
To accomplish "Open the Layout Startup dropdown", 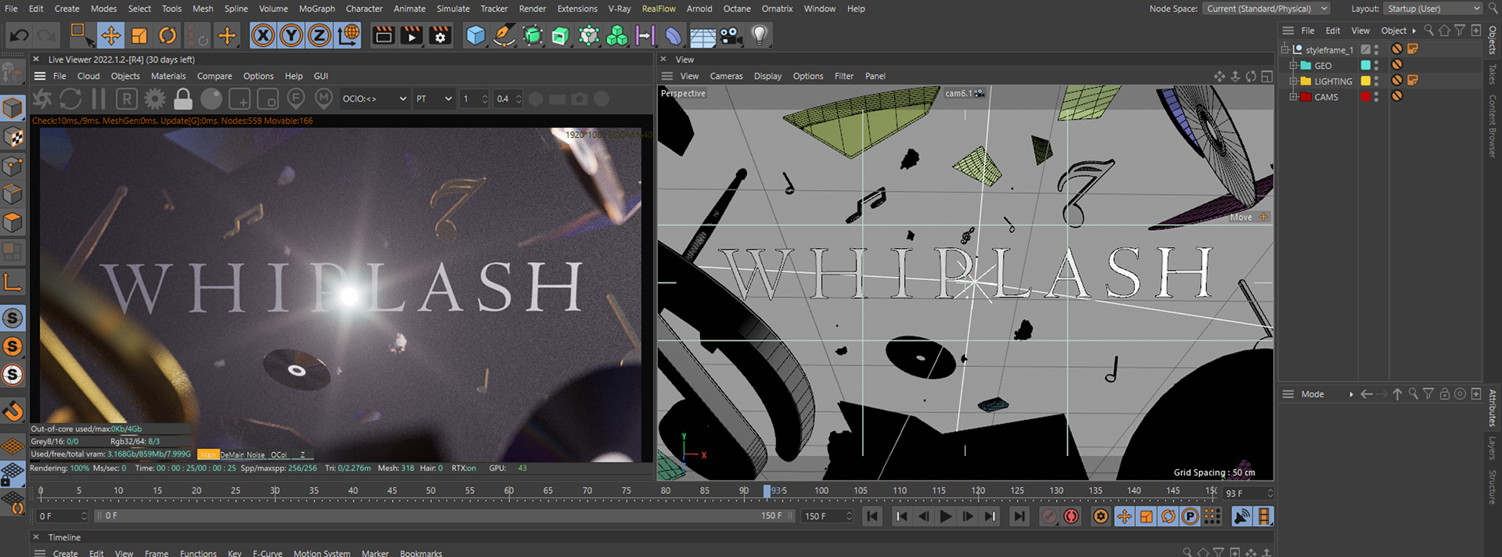I will pyautogui.click(x=1432, y=9).
